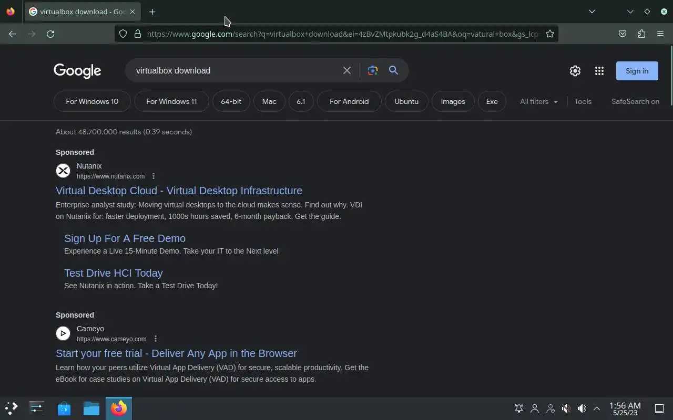This screenshot has height=420, width=673.
Task: Select the virtualbox download tab
Action: pyautogui.click(x=83, y=12)
